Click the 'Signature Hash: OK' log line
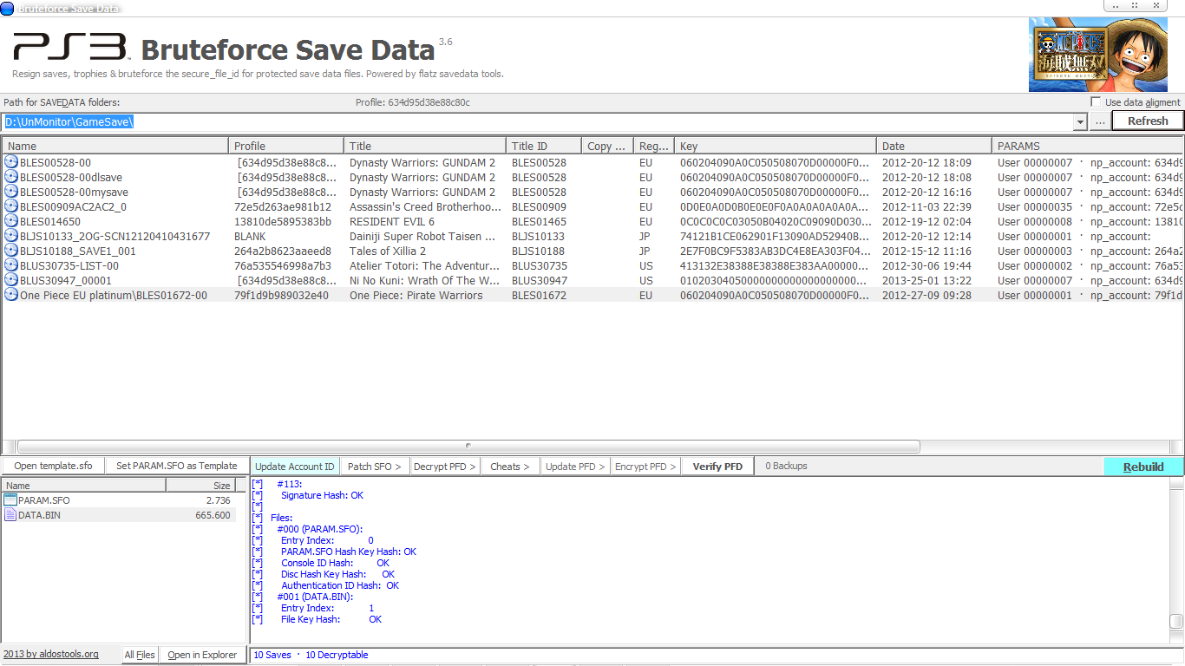 tap(322, 495)
